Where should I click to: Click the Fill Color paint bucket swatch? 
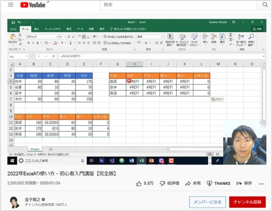click(55, 43)
